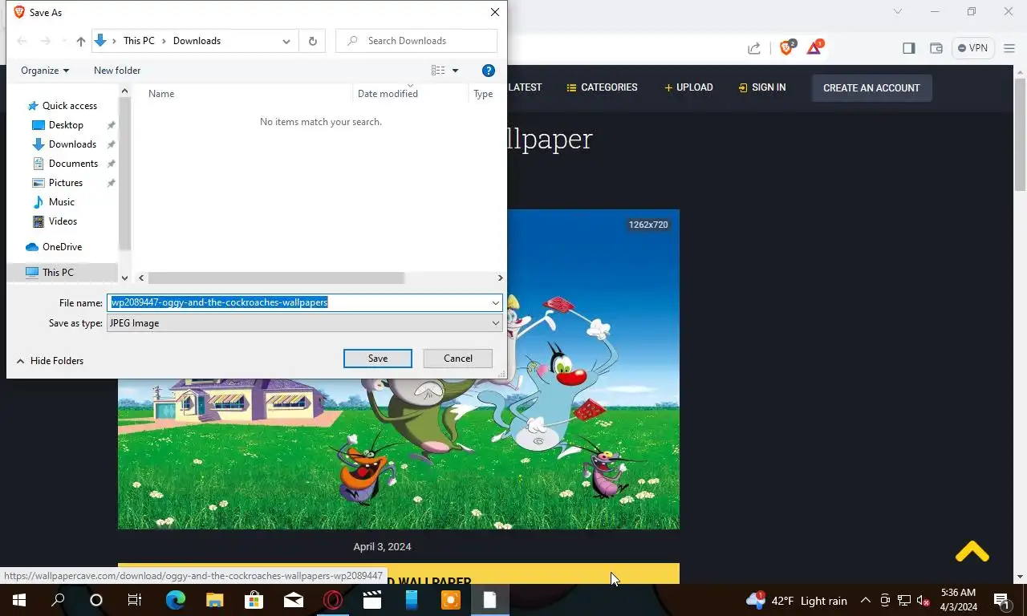Open Downloads in navigation pane
1027x616 pixels.
[x=72, y=144]
